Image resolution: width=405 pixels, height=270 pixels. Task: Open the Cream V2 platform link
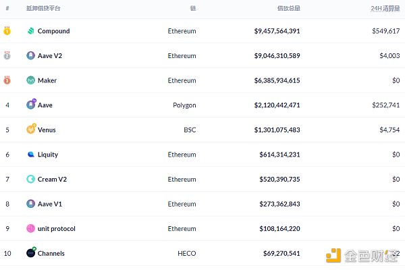[52, 180]
